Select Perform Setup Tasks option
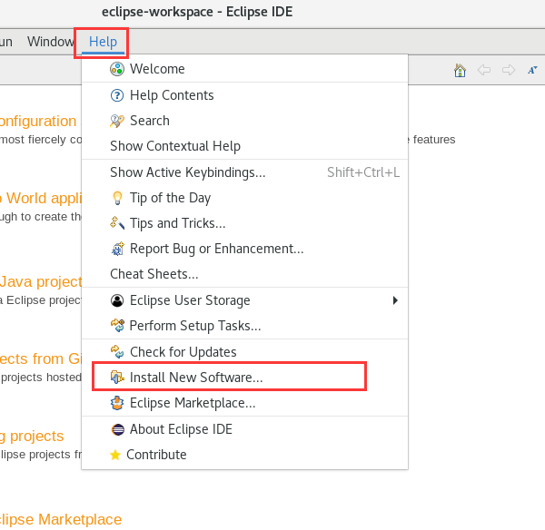The height and width of the screenshot is (530, 545). 195,326
